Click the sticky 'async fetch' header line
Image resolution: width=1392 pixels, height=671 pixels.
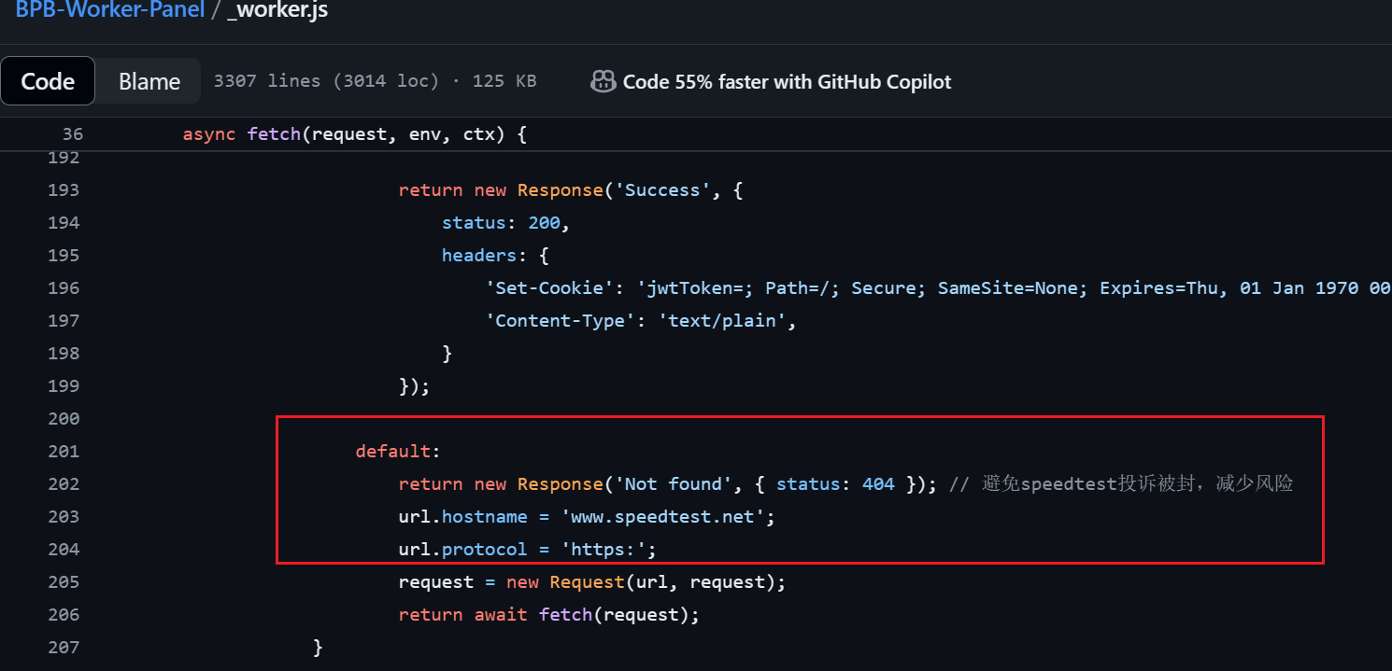point(355,134)
